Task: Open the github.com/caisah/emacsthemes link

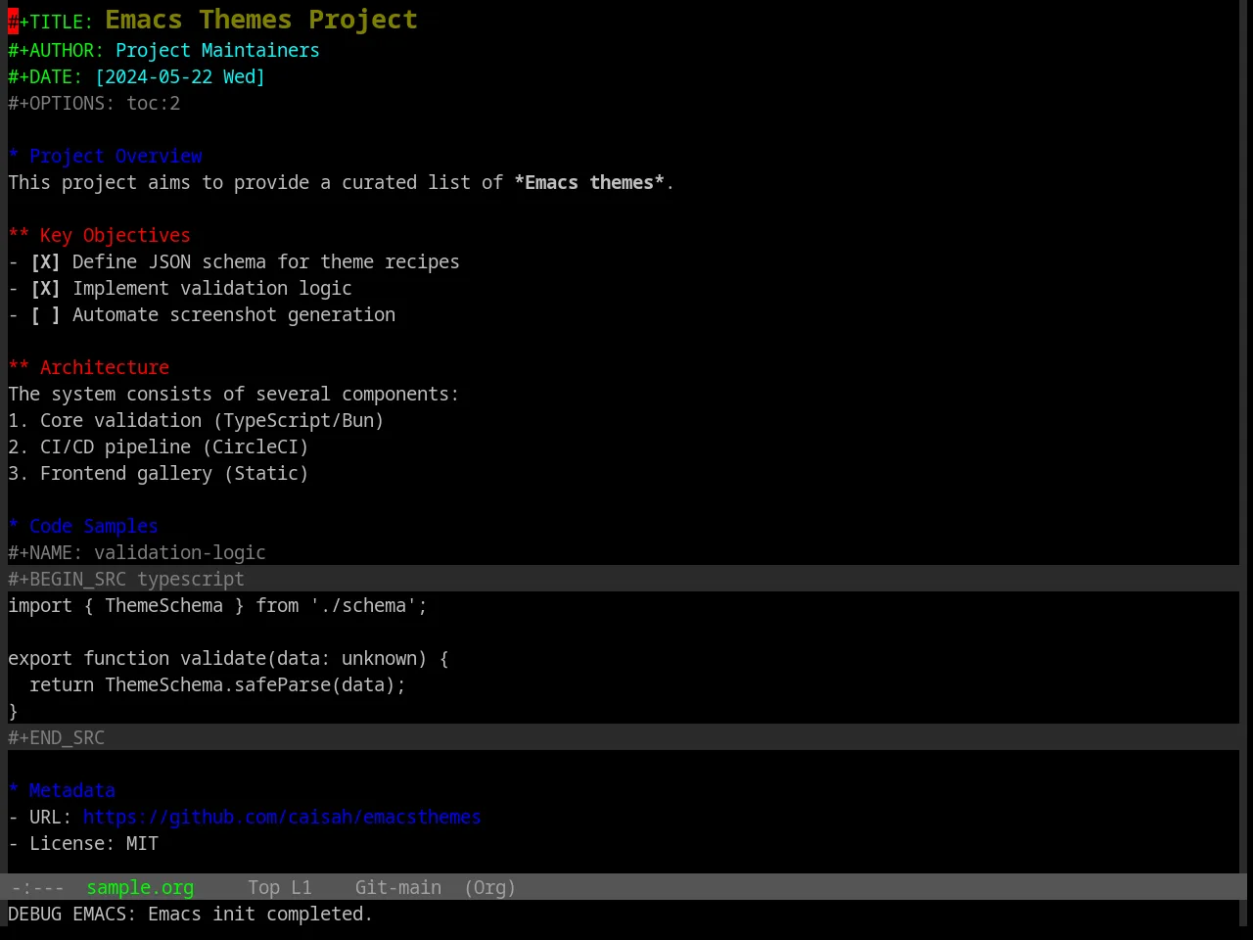Action: (282, 818)
